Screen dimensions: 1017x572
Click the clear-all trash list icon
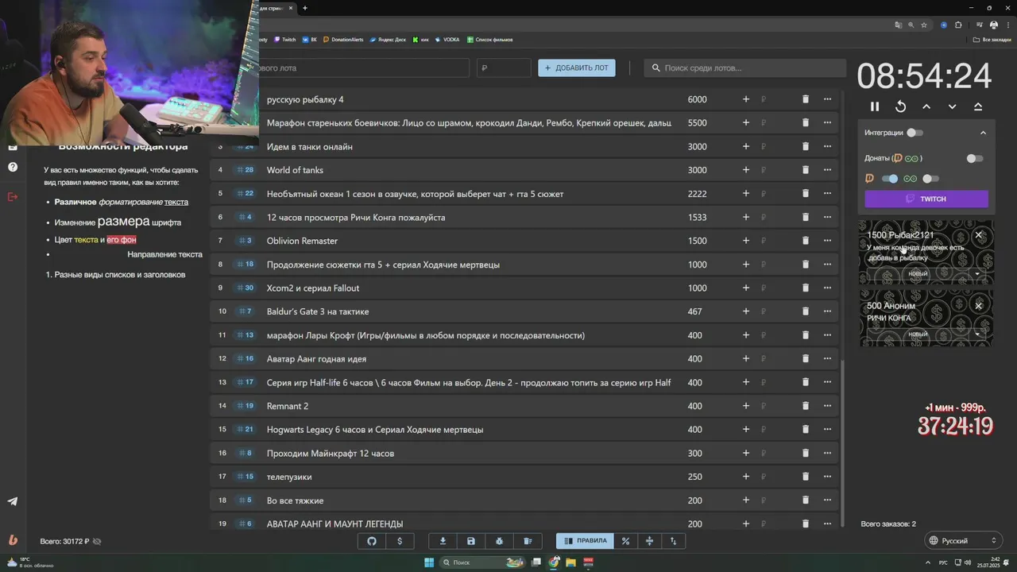[528, 541]
